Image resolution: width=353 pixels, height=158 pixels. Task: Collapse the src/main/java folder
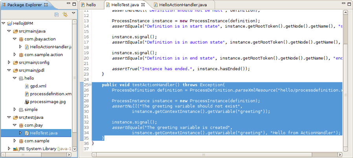tap(9, 31)
